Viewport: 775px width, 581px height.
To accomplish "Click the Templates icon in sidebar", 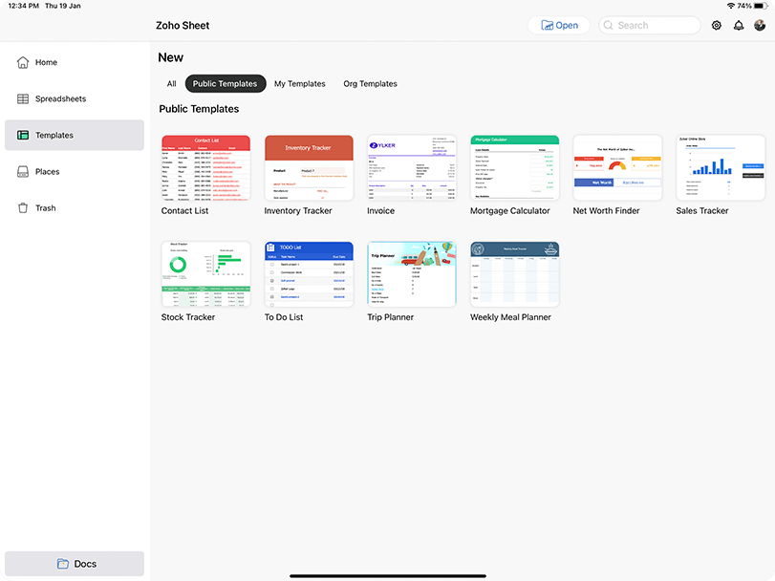I will (x=23, y=135).
